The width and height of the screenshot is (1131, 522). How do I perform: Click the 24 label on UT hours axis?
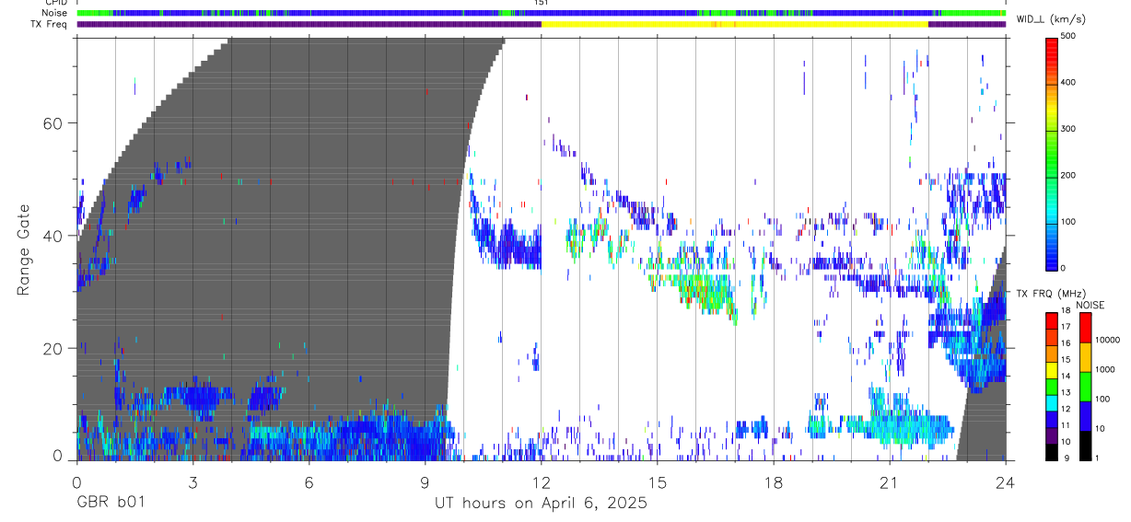1006,482
